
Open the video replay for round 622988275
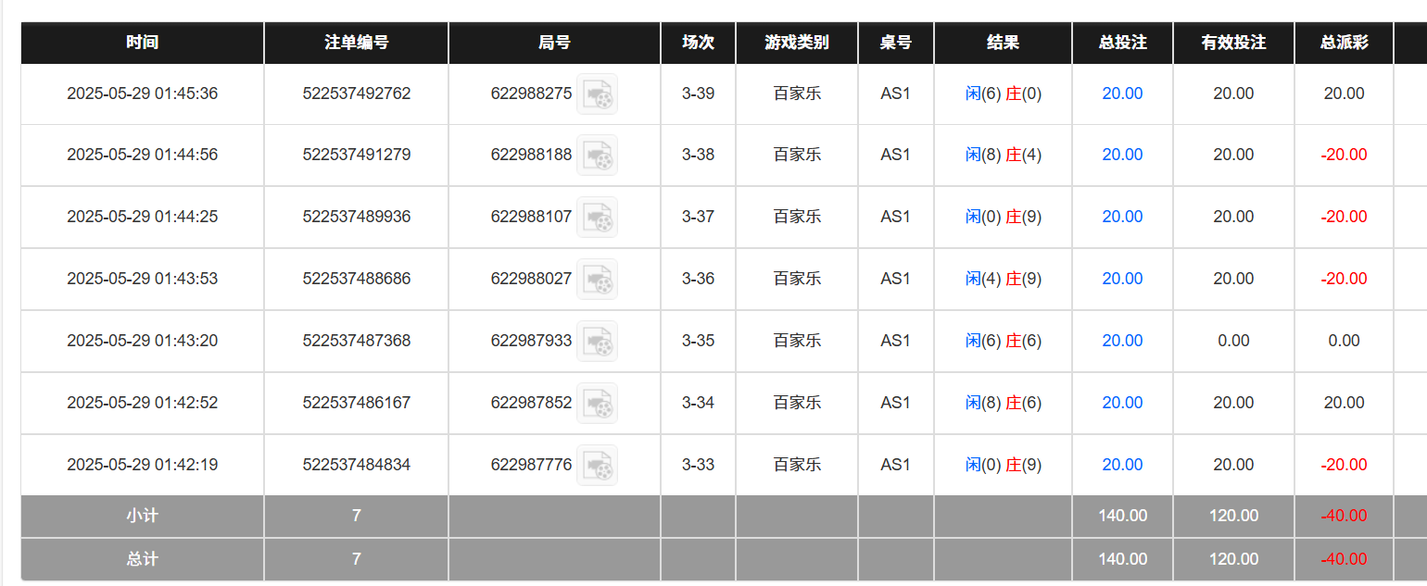coord(597,94)
